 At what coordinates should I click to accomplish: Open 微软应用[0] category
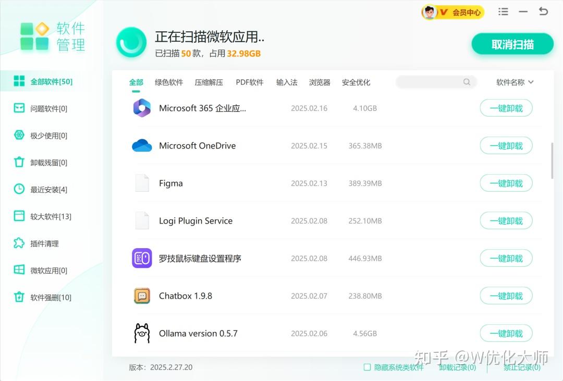click(x=48, y=271)
